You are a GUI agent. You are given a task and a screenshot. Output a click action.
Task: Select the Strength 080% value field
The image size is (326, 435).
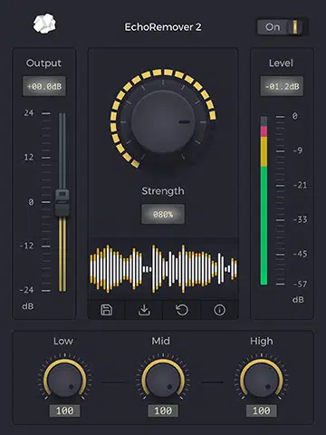pyautogui.click(x=163, y=214)
